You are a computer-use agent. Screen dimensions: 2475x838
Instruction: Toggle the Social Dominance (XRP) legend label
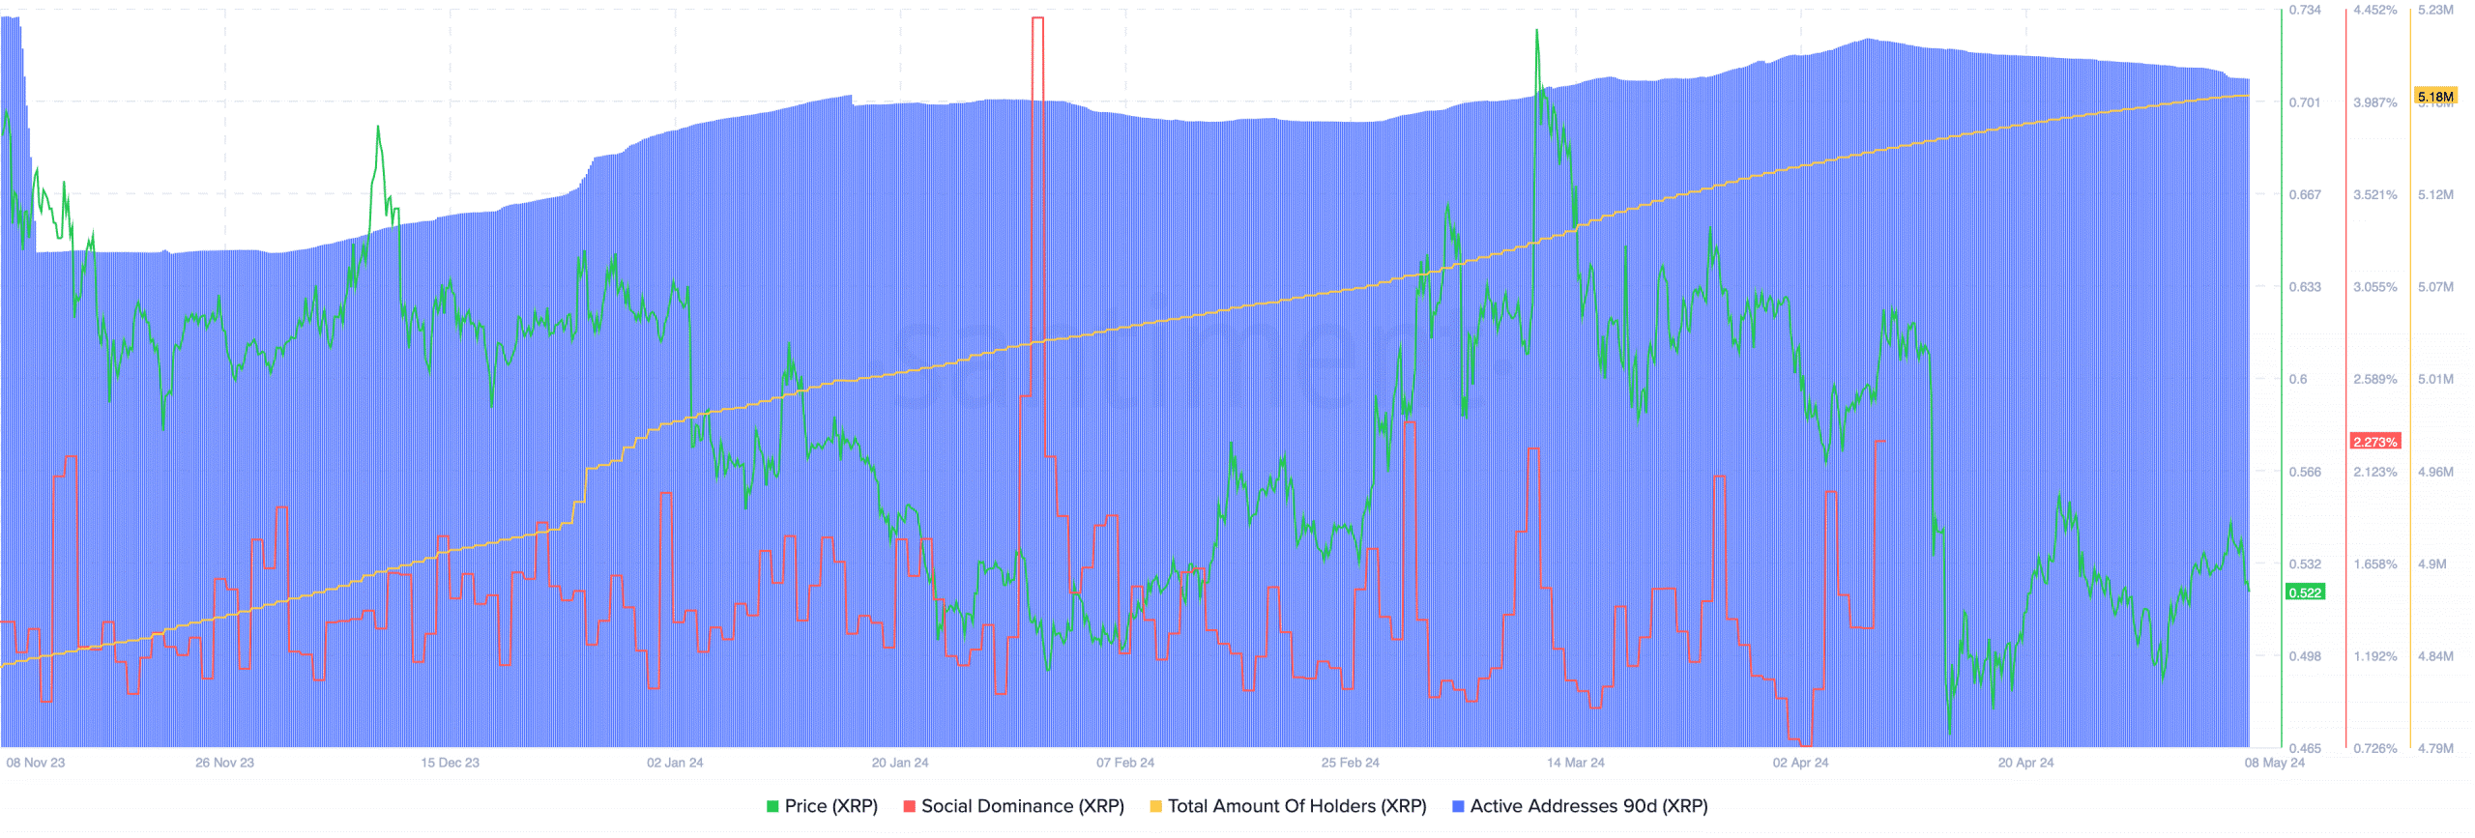(1022, 807)
